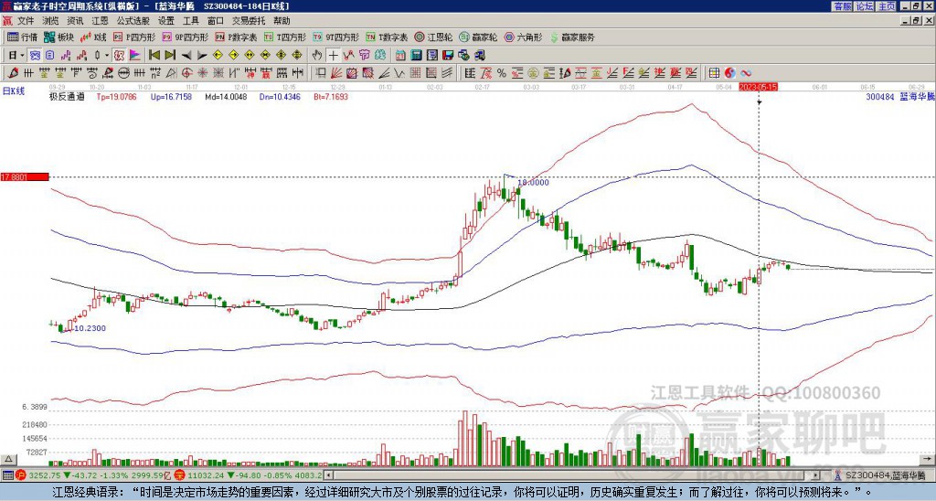
Task: Open 赢家服务 services
Action: (x=572, y=37)
